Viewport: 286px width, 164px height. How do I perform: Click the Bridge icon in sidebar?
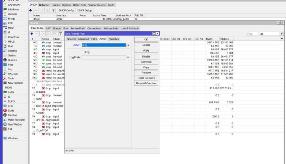pyautogui.click(x=5, y=18)
